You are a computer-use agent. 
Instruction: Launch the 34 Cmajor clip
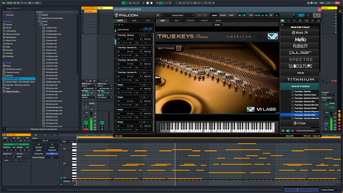coord(83,11)
